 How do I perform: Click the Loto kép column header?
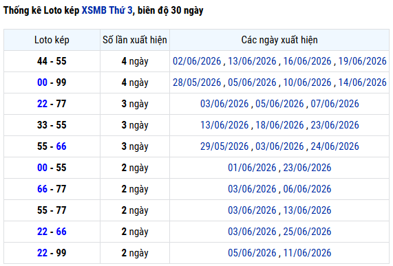(52, 40)
